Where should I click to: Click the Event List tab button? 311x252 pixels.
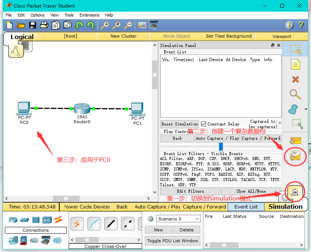coord(246,207)
